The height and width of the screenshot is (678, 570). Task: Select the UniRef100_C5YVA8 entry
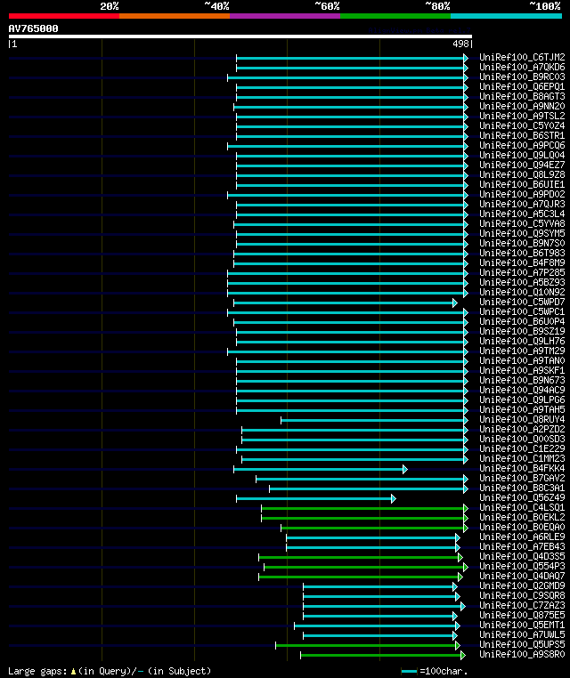click(522, 223)
